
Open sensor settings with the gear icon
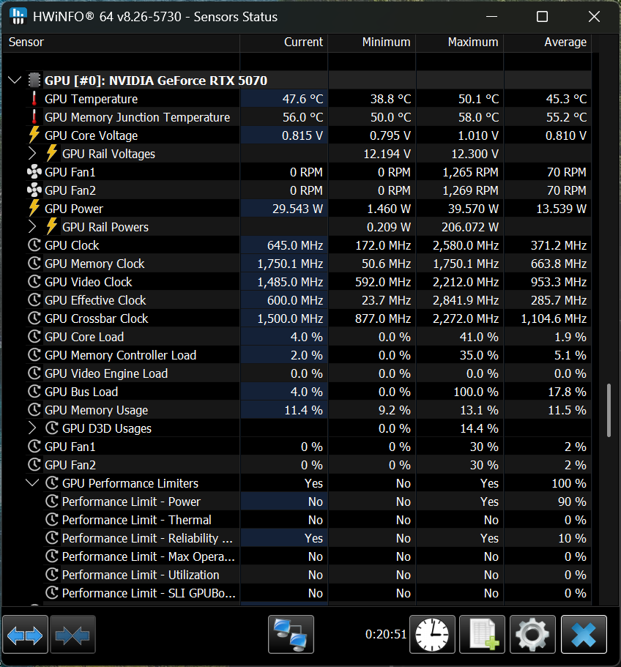click(x=532, y=634)
